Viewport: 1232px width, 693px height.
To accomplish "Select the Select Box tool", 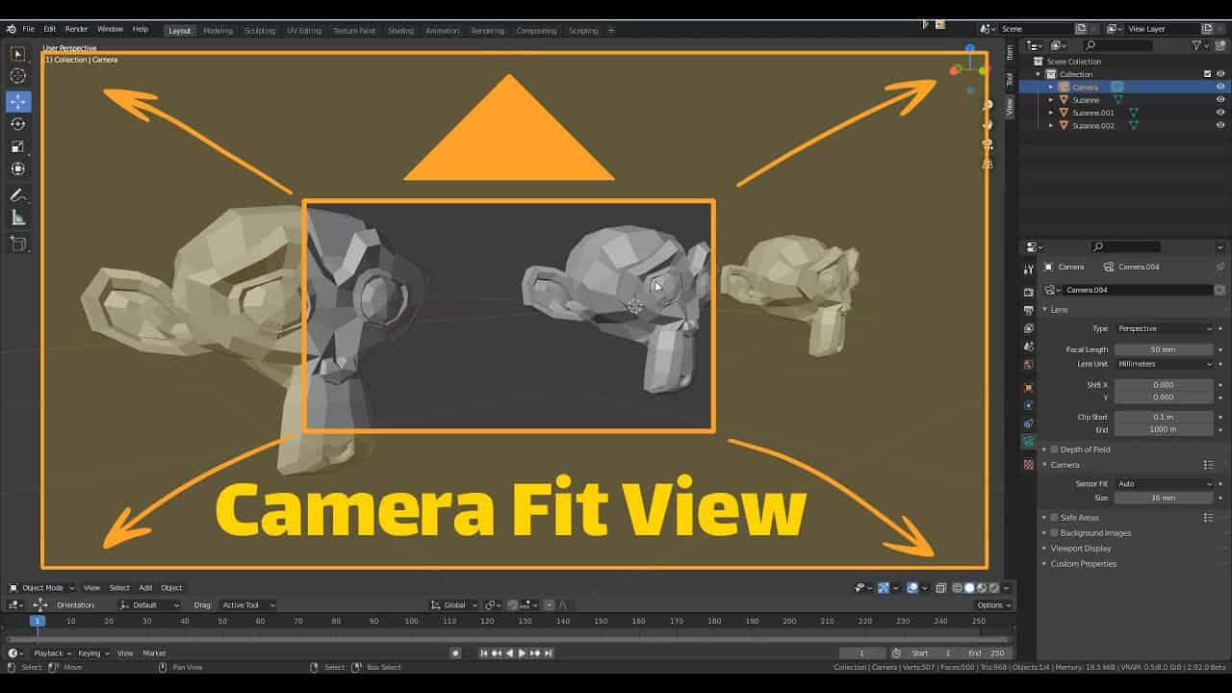I will [18, 54].
